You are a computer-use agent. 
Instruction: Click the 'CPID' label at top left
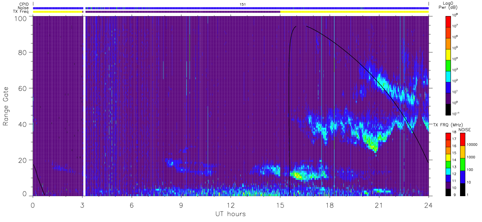point(24,4)
